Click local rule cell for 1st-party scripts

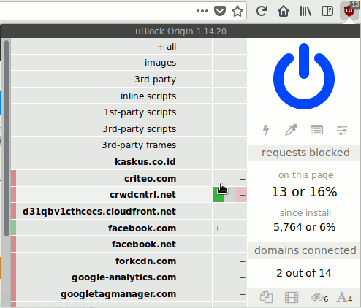(x=229, y=112)
